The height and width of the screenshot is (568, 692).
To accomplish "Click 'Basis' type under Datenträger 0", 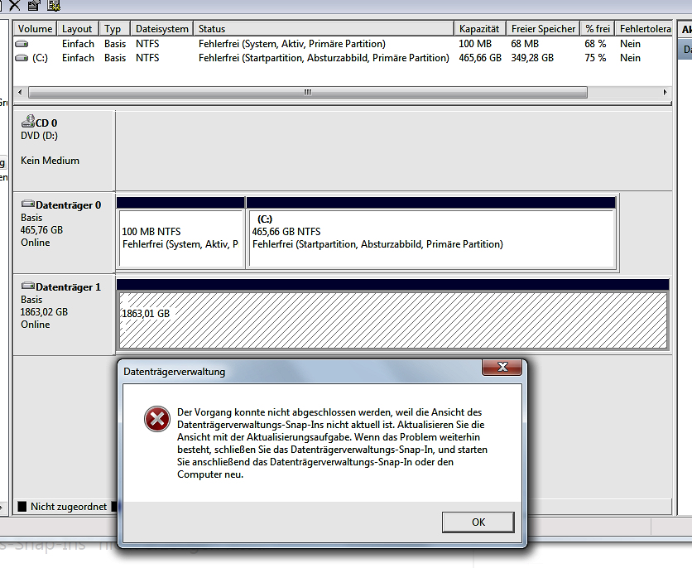I will (31, 218).
